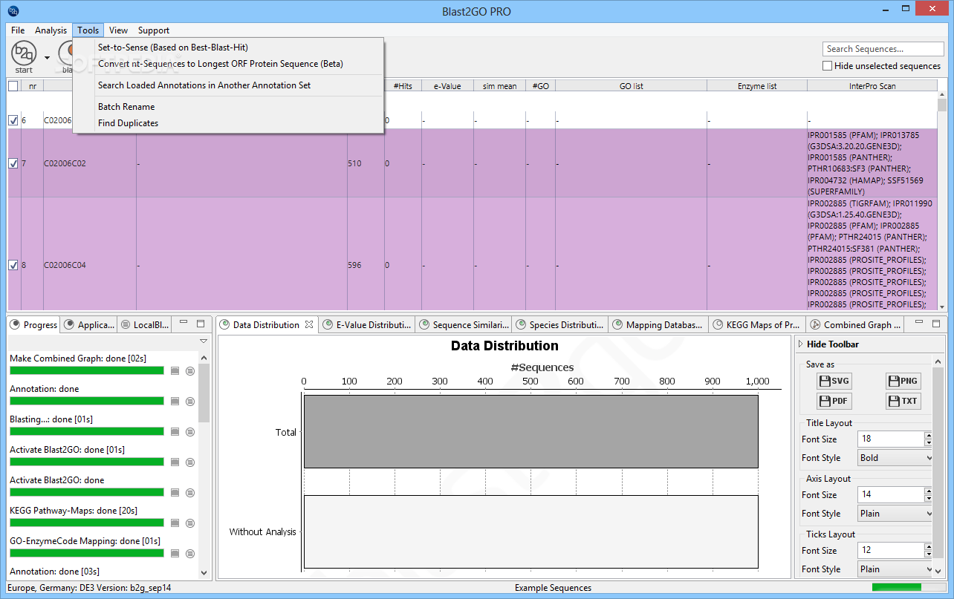Open the KEGG Maps tab
Image resolution: width=954 pixels, height=599 pixels.
click(757, 324)
